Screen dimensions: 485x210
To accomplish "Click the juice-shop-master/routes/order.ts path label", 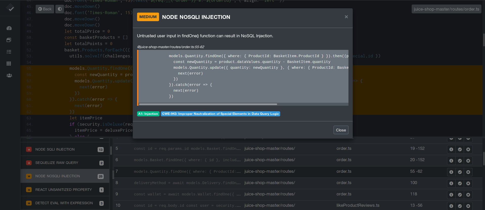I will [x=446, y=9].
